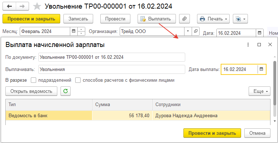This screenshot has width=278, height=143.
Task: Maximize the Выплата начисленной зарплаты dialog
Action: (259, 44)
